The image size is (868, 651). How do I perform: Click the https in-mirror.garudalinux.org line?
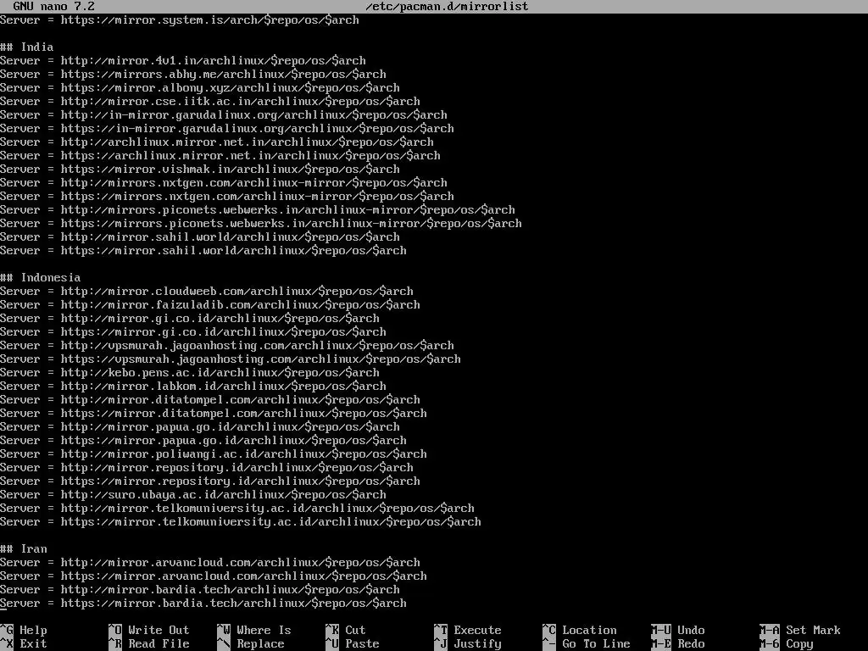[227, 129]
